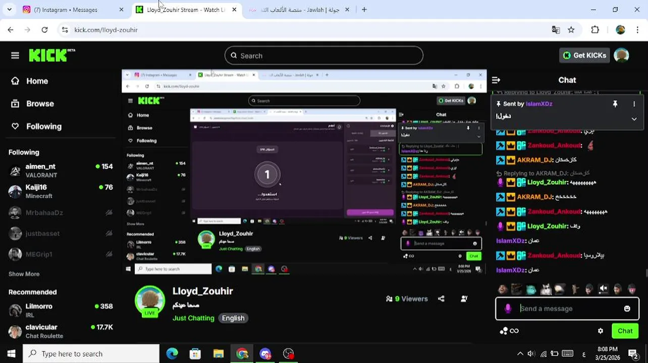Open offline MEGrip1 channel
The width and height of the screenshot is (648, 363).
click(x=61, y=254)
